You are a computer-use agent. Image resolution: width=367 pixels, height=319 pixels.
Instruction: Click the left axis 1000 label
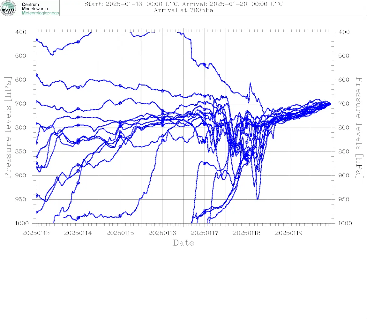tap(22, 223)
